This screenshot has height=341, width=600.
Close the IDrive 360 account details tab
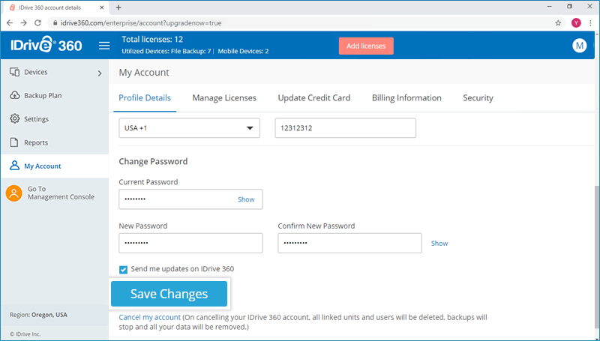click(102, 7)
